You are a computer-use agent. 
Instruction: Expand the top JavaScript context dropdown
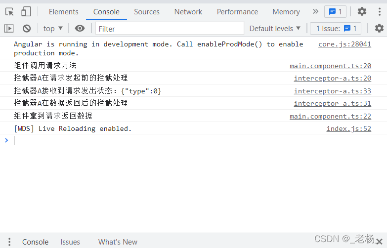pos(53,29)
